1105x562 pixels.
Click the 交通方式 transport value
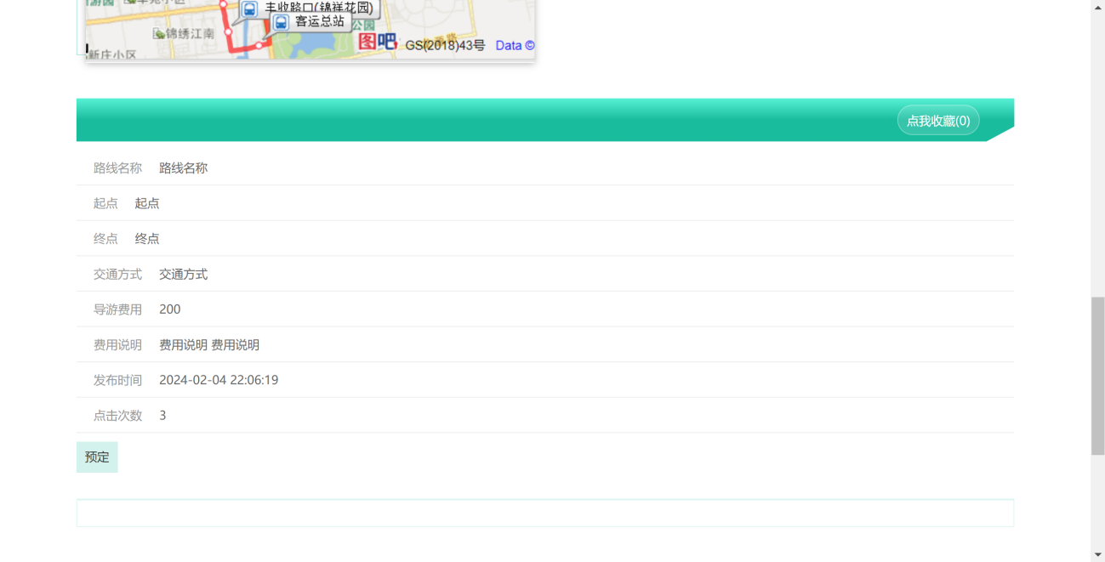[x=183, y=275]
